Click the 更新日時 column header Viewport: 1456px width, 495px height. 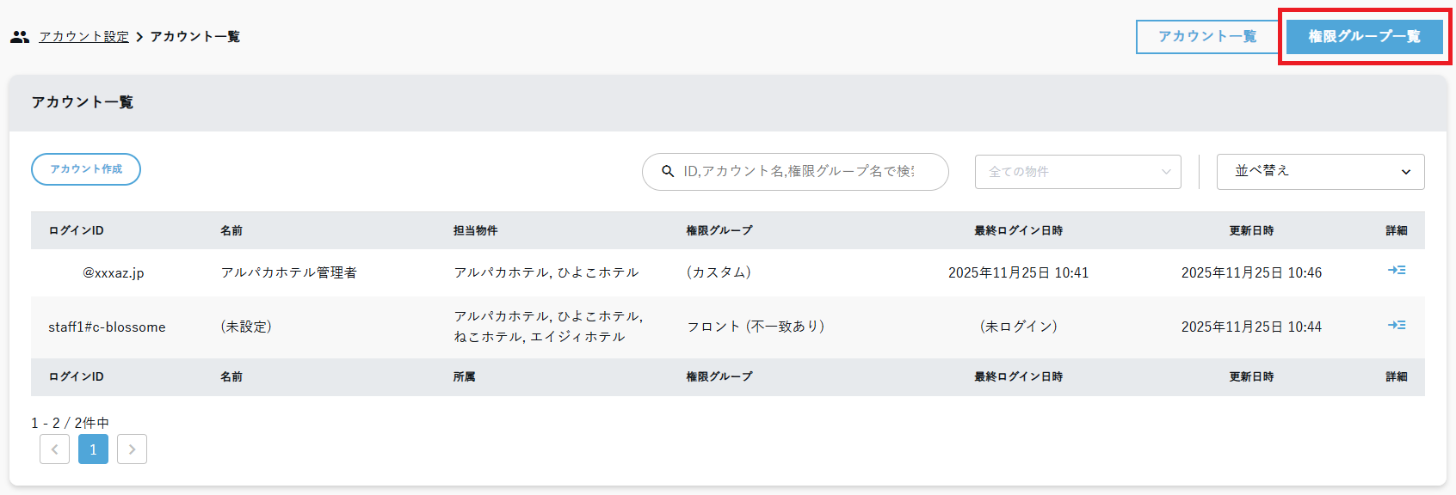point(1251,230)
